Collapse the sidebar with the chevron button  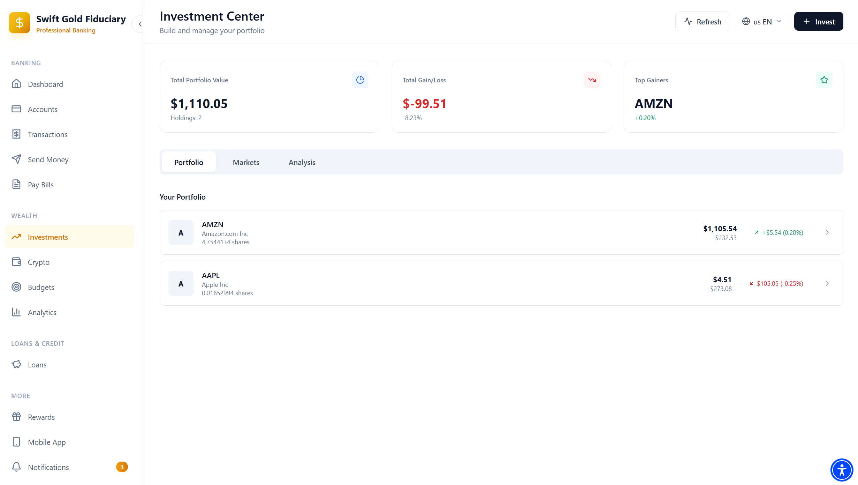coord(140,24)
